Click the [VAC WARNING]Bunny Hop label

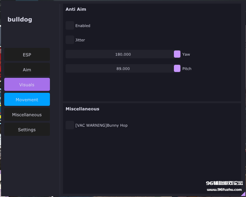click(x=101, y=125)
